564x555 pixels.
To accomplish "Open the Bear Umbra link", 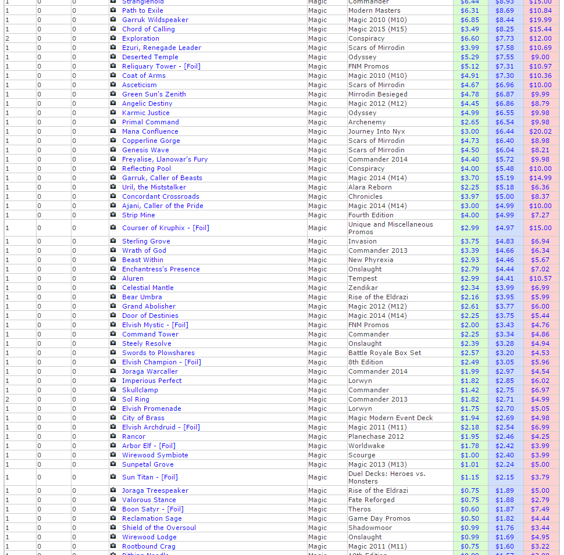I will pos(142,298).
